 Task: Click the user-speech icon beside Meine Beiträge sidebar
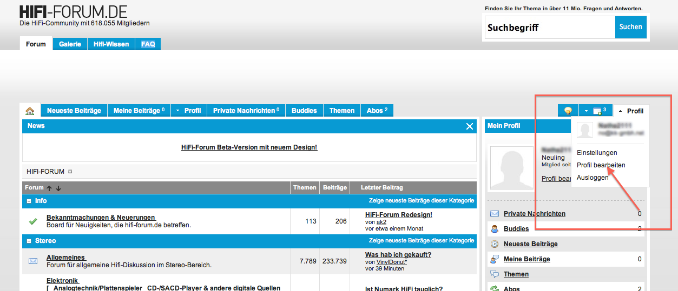click(495, 259)
